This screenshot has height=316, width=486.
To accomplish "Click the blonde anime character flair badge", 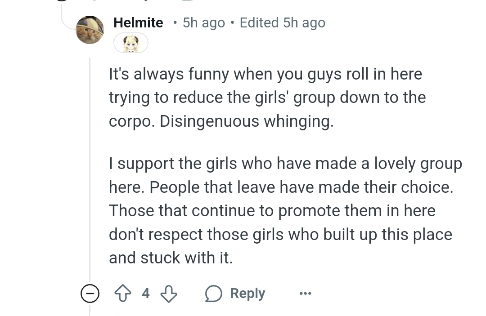I will coord(131,43).
